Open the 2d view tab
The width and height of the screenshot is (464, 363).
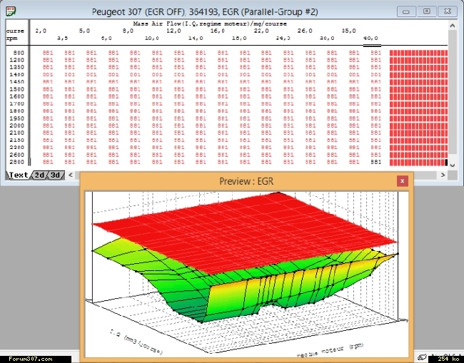(39, 175)
